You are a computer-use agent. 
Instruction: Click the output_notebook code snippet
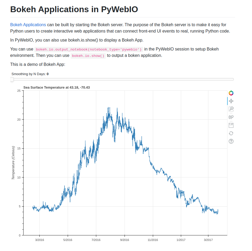88,49
